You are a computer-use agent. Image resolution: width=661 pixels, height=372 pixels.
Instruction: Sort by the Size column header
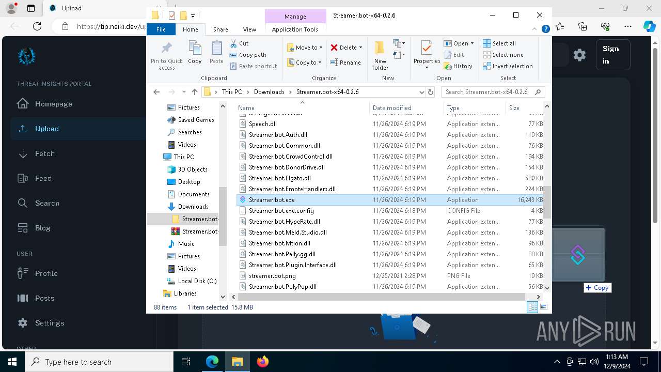[x=525, y=108]
